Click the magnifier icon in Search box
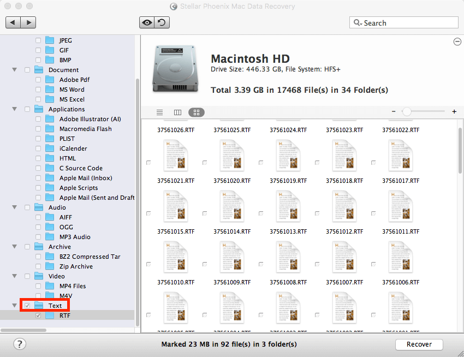 (x=358, y=23)
